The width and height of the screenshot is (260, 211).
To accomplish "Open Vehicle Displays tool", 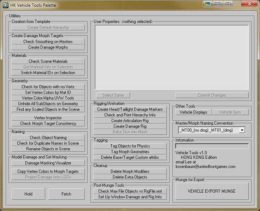I will pyautogui.click(x=193, y=112).
